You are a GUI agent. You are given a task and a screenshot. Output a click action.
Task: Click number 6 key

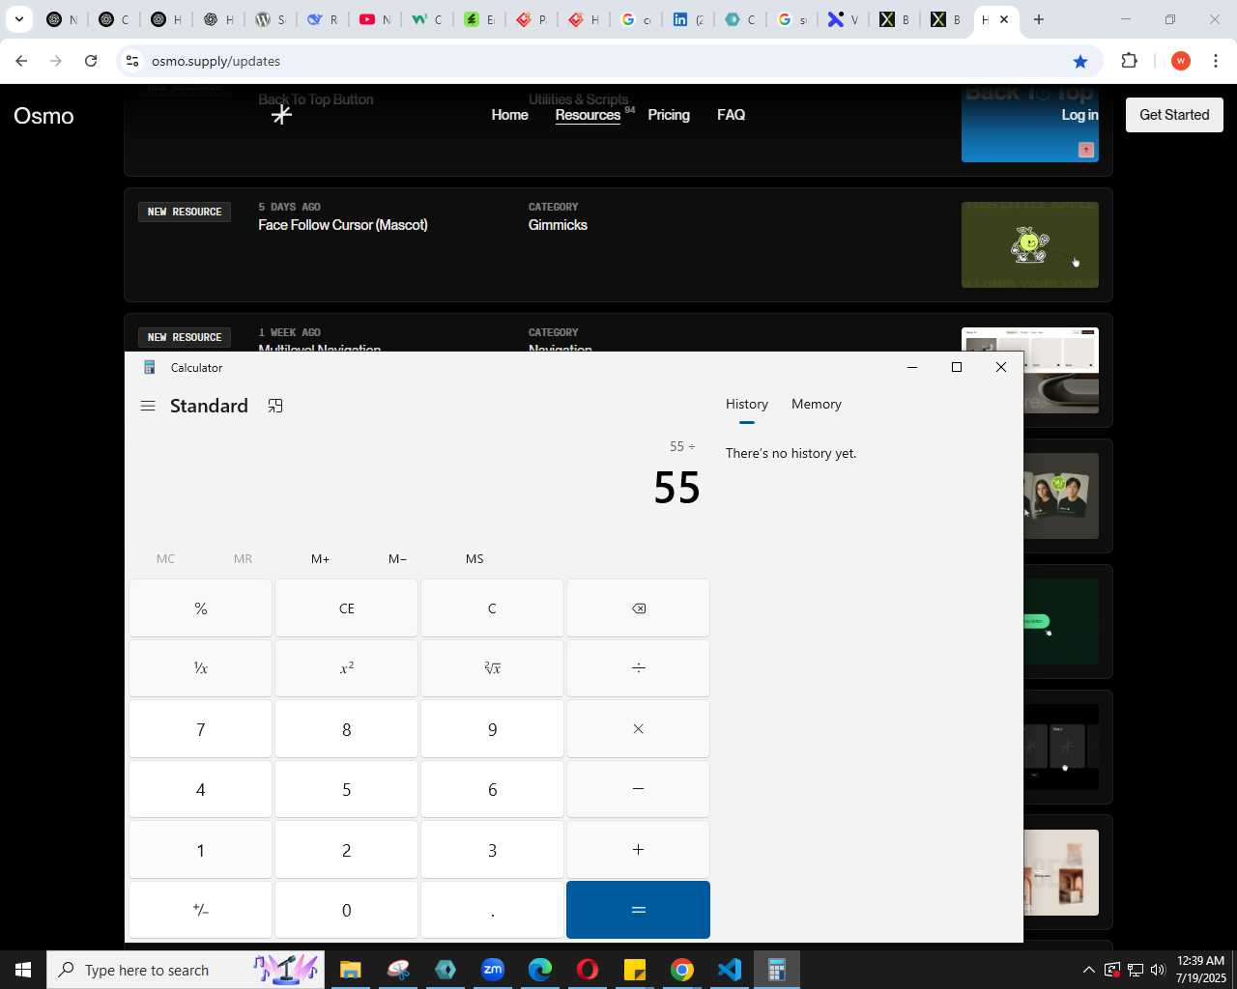pos(492,789)
